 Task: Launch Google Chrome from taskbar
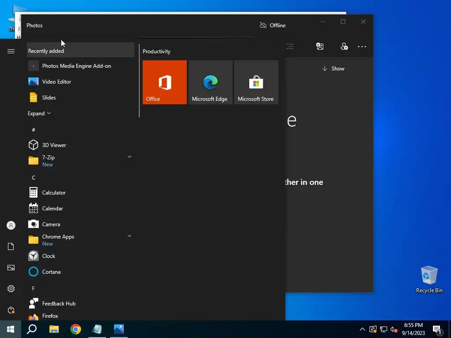coord(76,329)
